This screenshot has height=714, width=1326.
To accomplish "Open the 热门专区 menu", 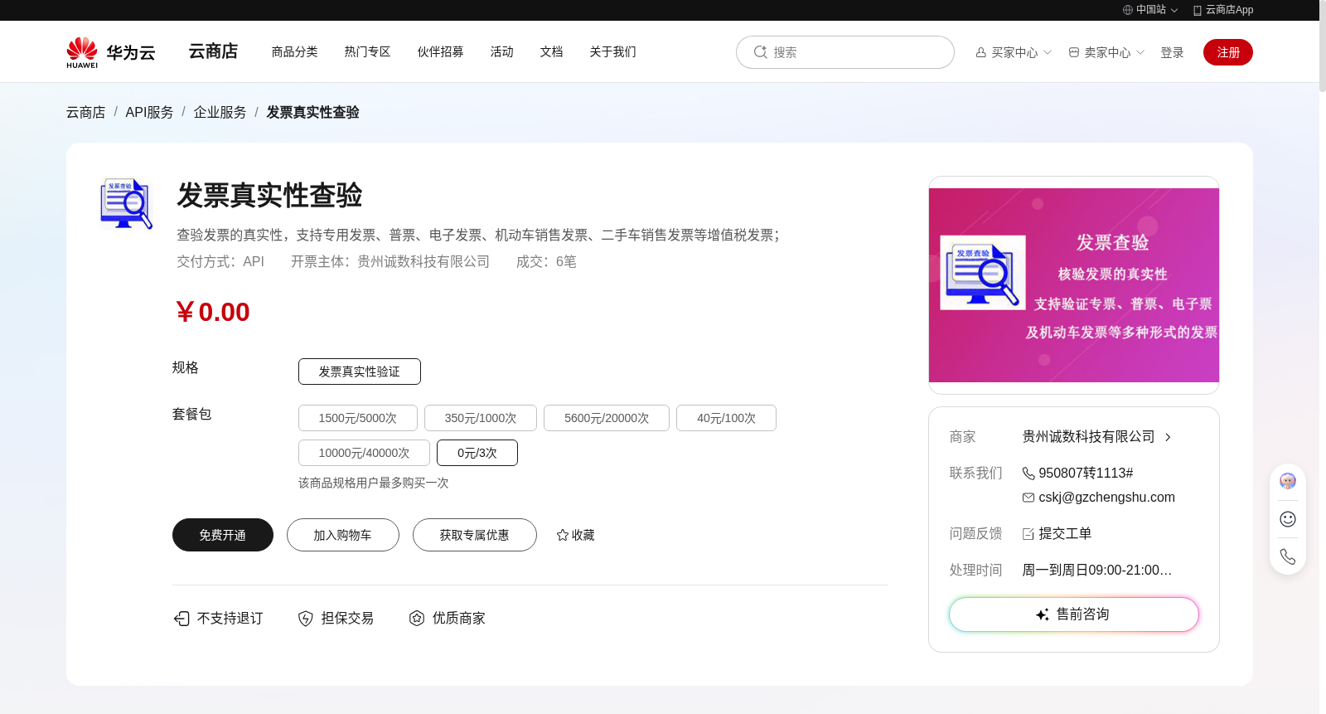I will [x=368, y=51].
